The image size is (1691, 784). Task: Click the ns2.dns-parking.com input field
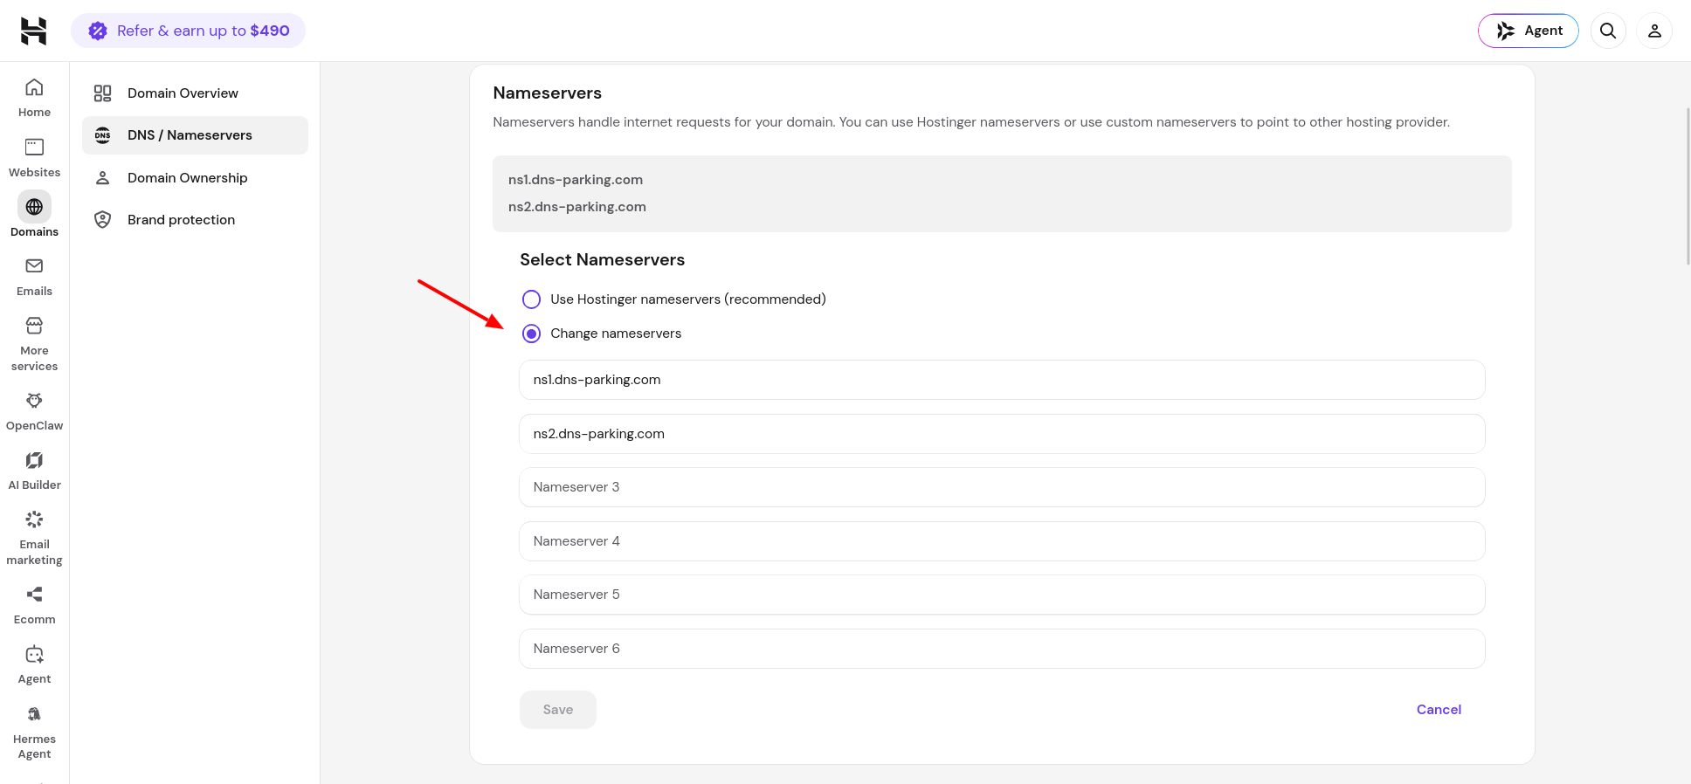[1002, 434]
